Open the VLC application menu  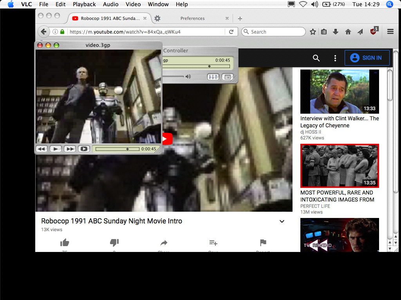(27, 4)
